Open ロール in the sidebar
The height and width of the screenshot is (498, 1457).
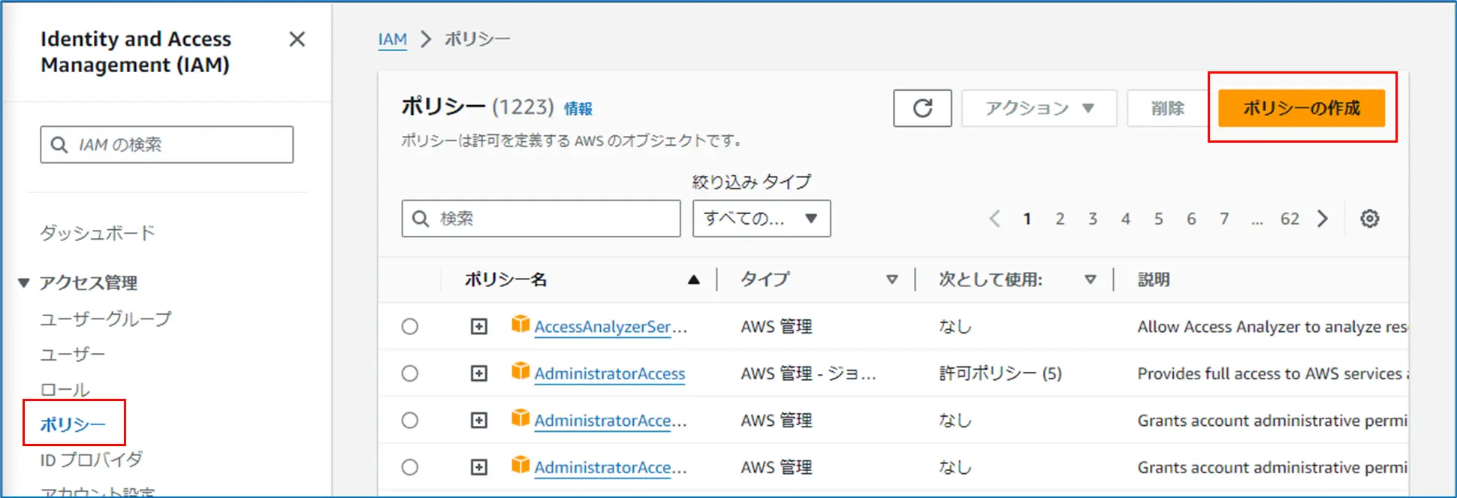[x=65, y=389]
